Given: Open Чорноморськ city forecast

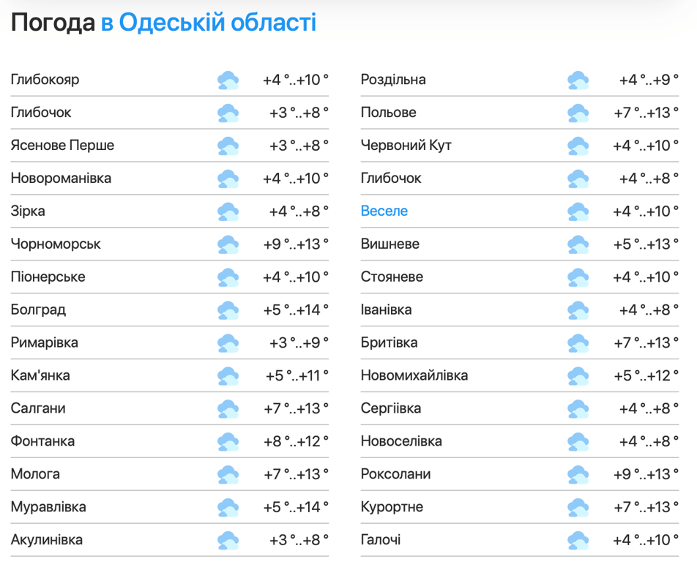Looking at the screenshot, I should [x=56, y=244].
